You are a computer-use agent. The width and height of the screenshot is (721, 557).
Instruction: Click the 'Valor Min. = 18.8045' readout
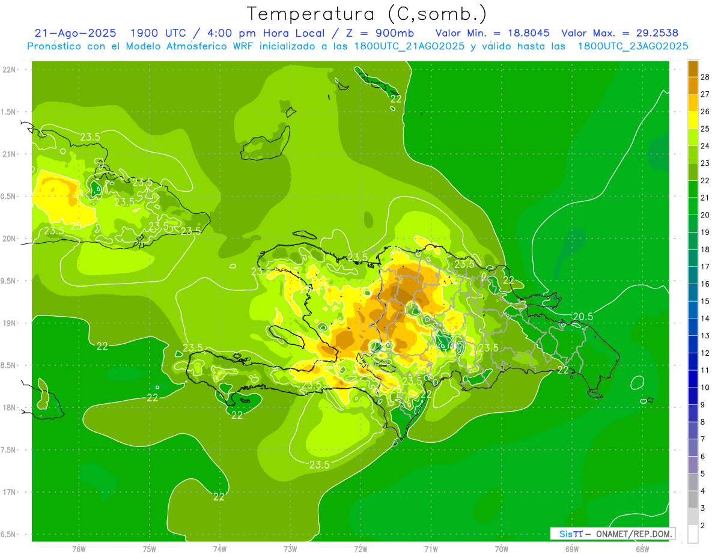(x=493, y=33)
